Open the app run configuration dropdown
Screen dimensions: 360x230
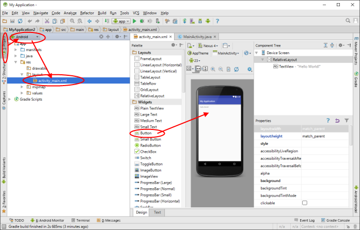pyautogui.click(x=121, y=21)
